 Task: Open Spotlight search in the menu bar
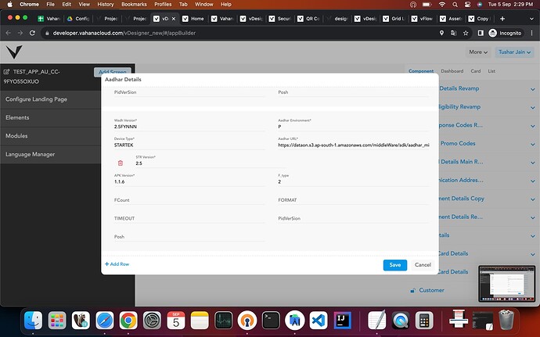pos(455,5)
